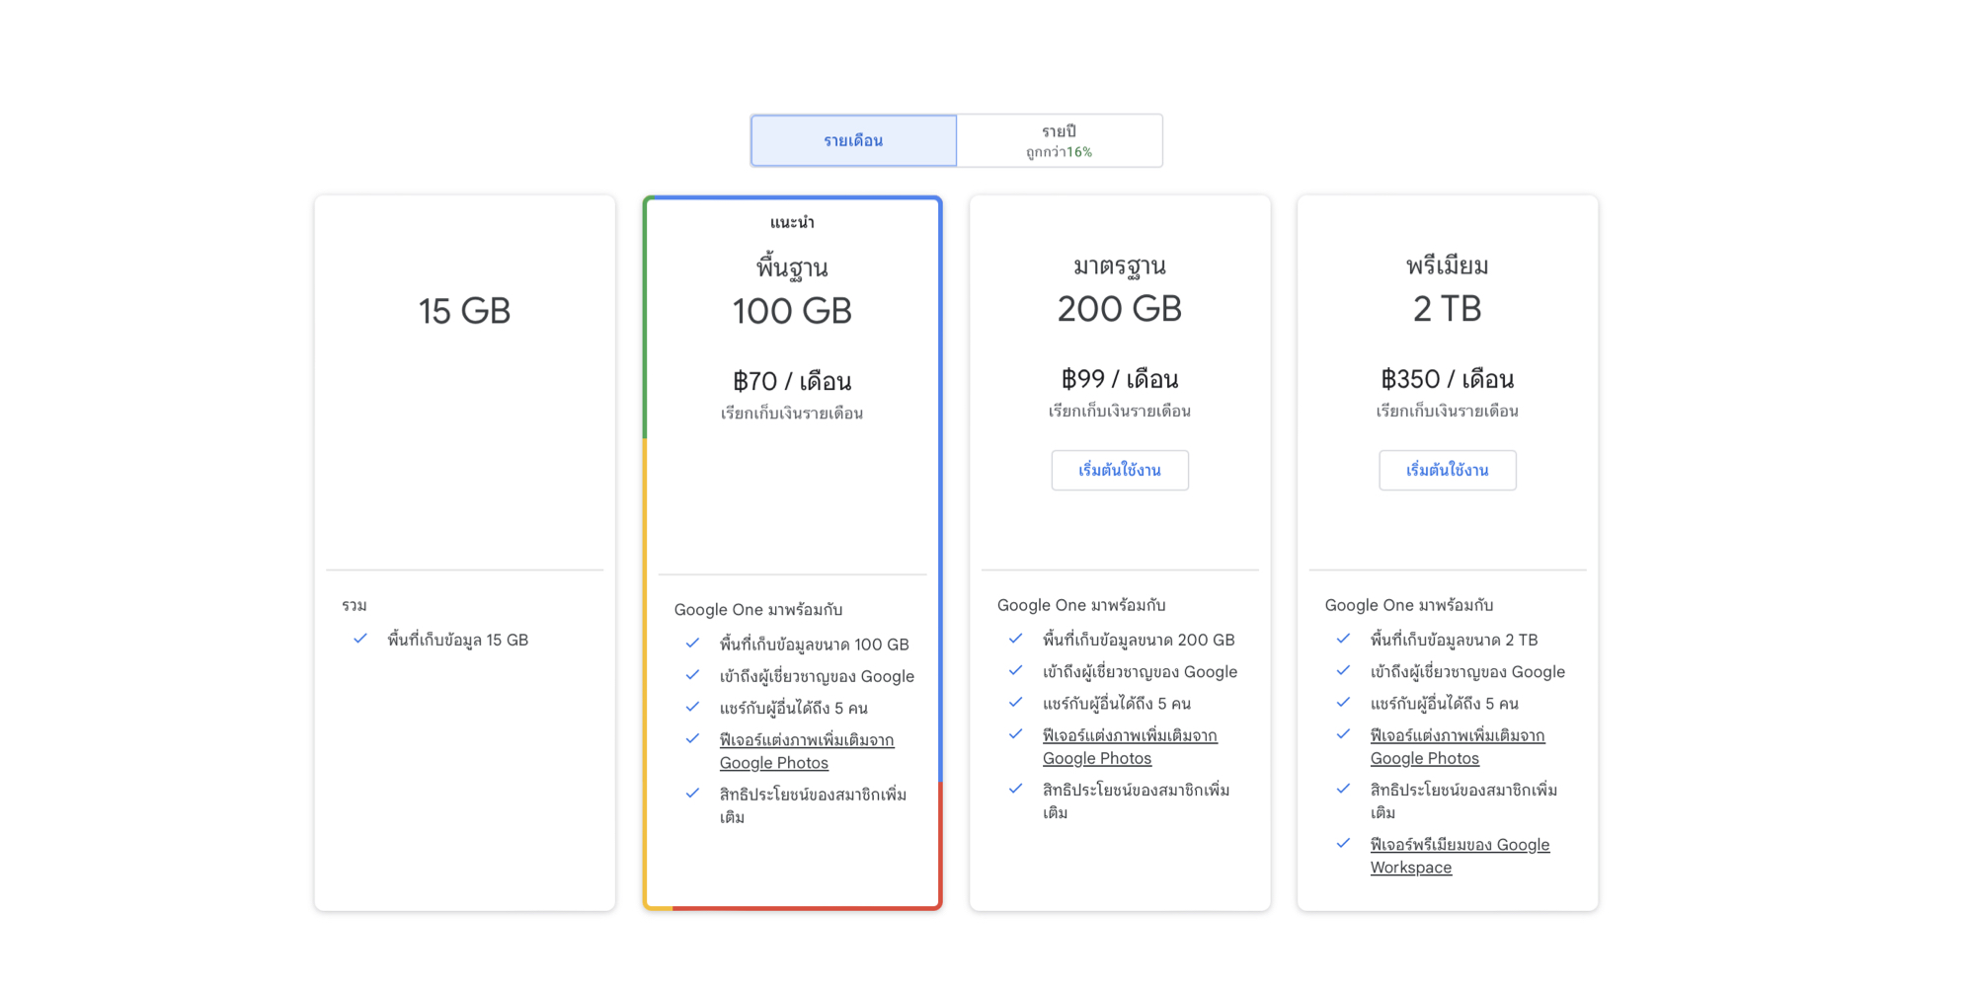The width and height of the screenshot is (1975, 987).
Task: Click the ฿350 / เดือน price on พรีเมียม plan
Action: pos(1447,379)
